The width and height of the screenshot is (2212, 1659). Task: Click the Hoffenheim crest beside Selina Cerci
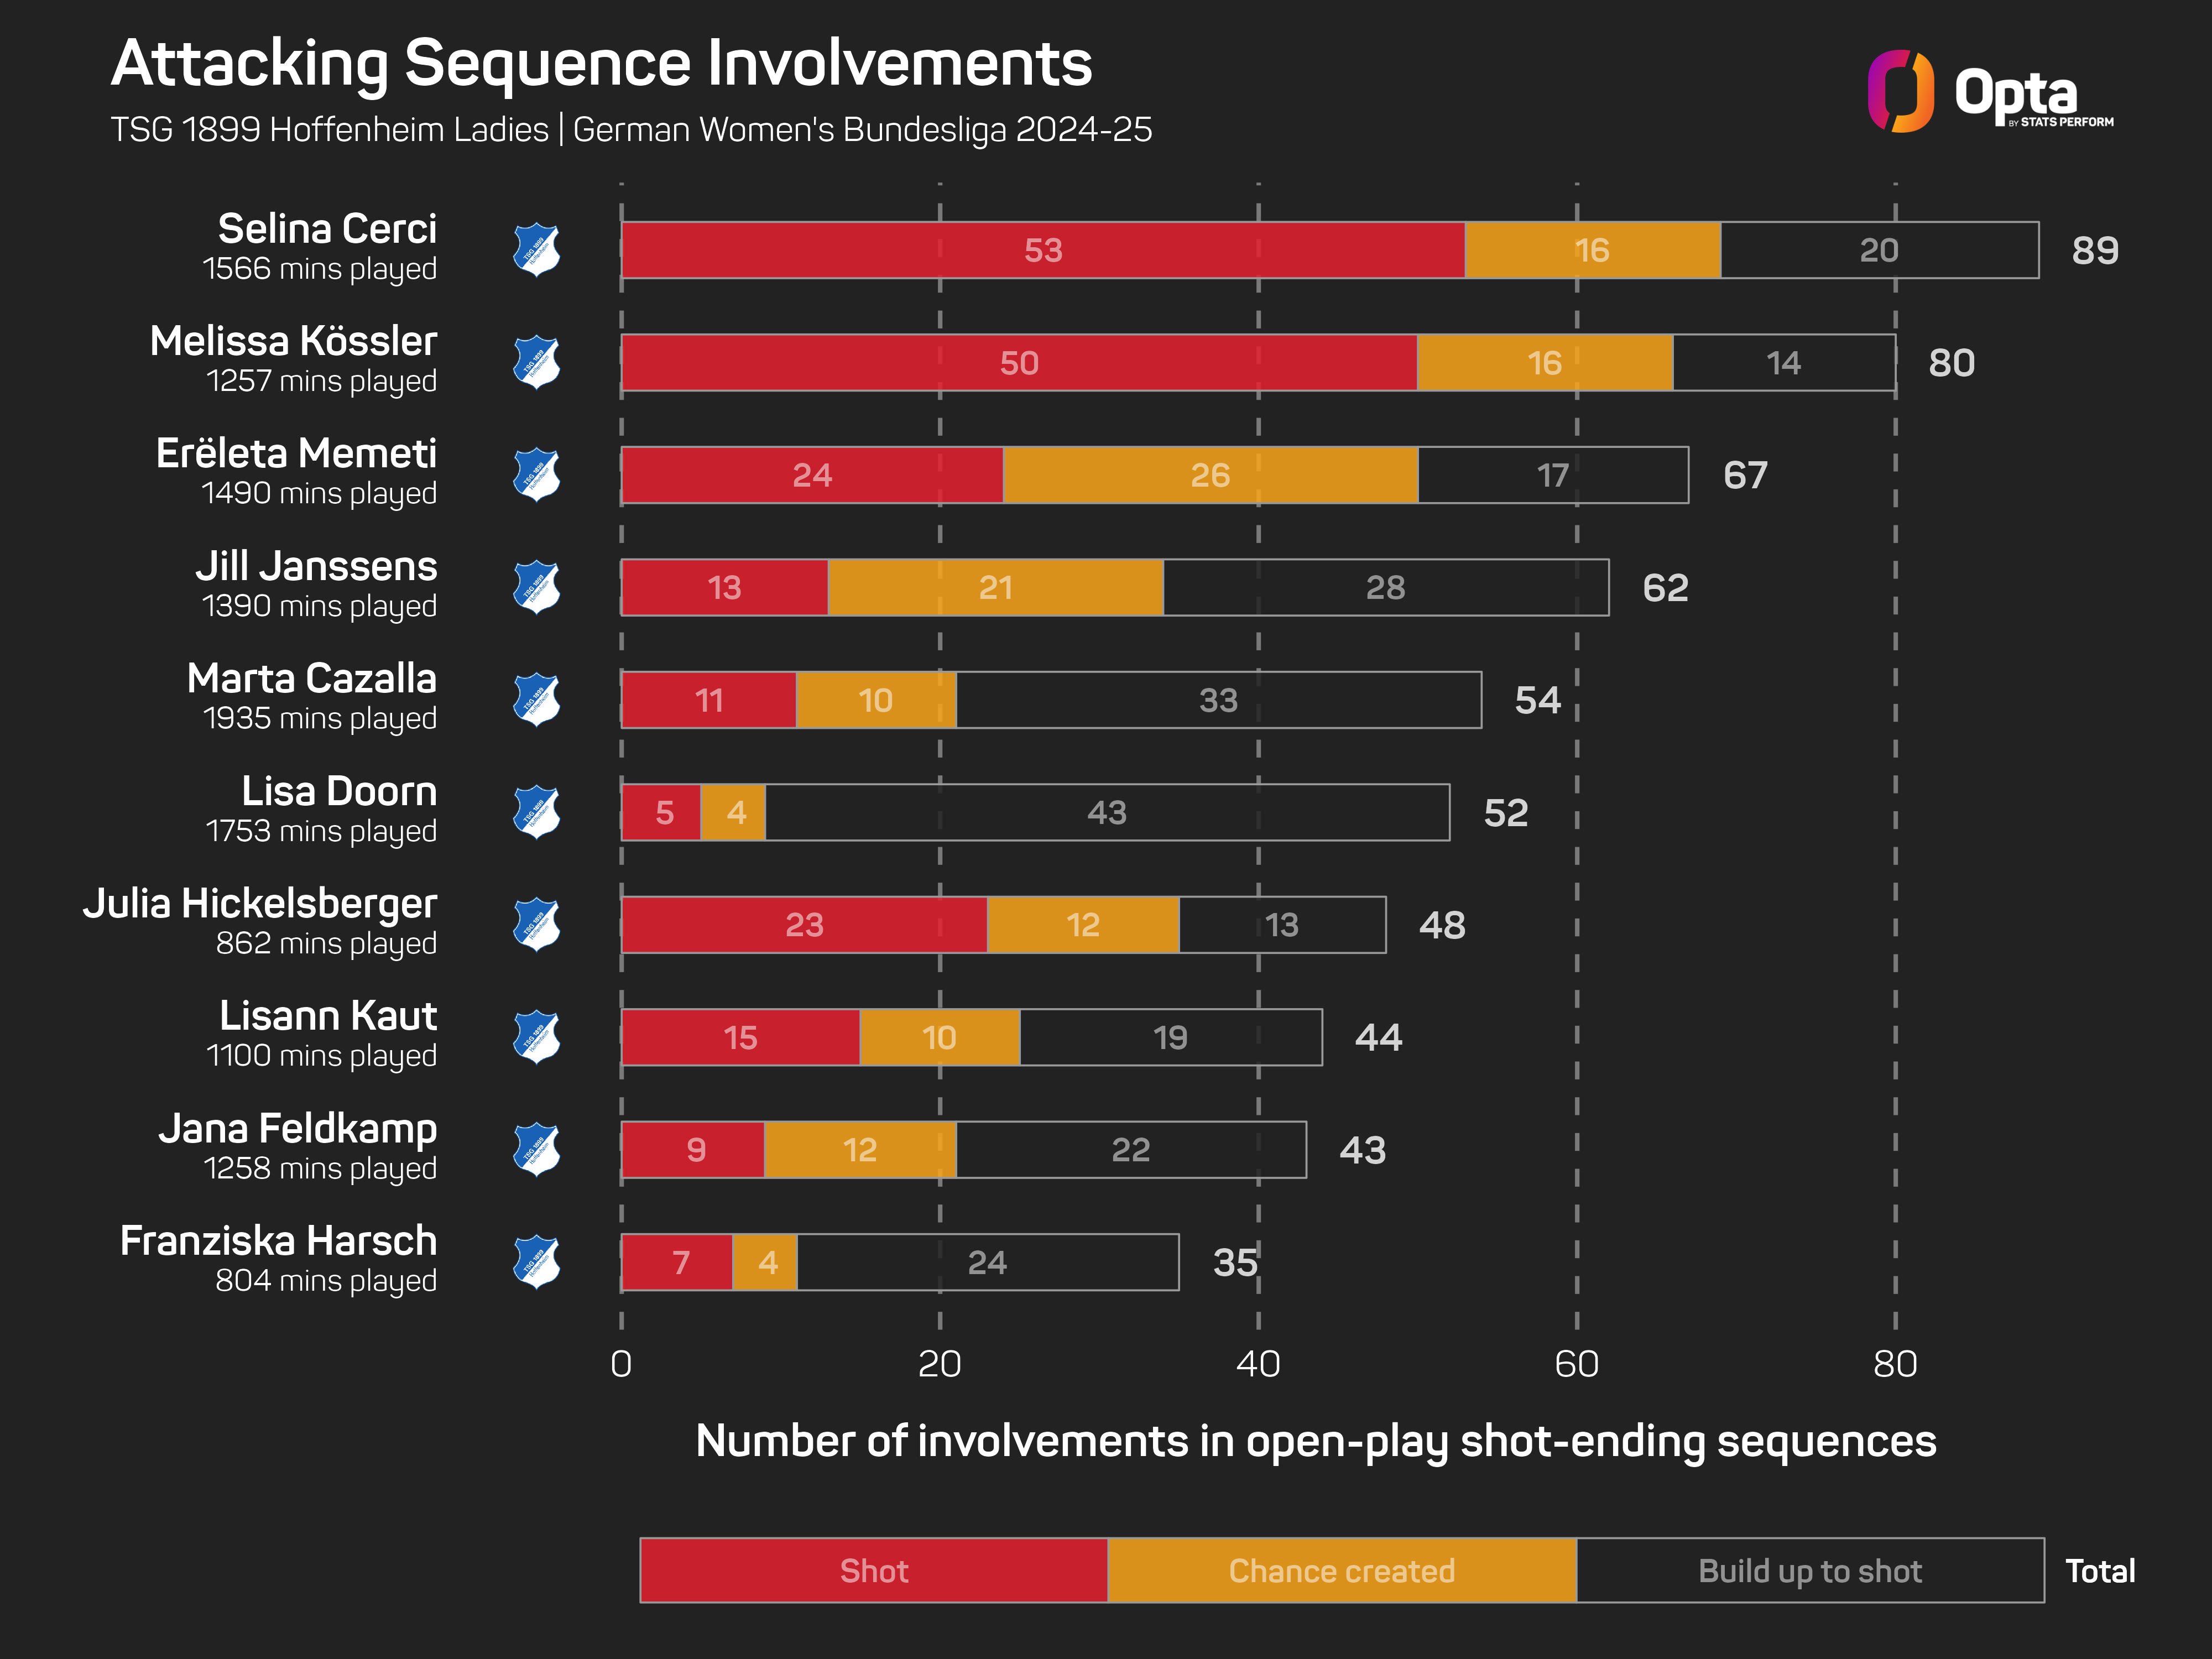537,250
